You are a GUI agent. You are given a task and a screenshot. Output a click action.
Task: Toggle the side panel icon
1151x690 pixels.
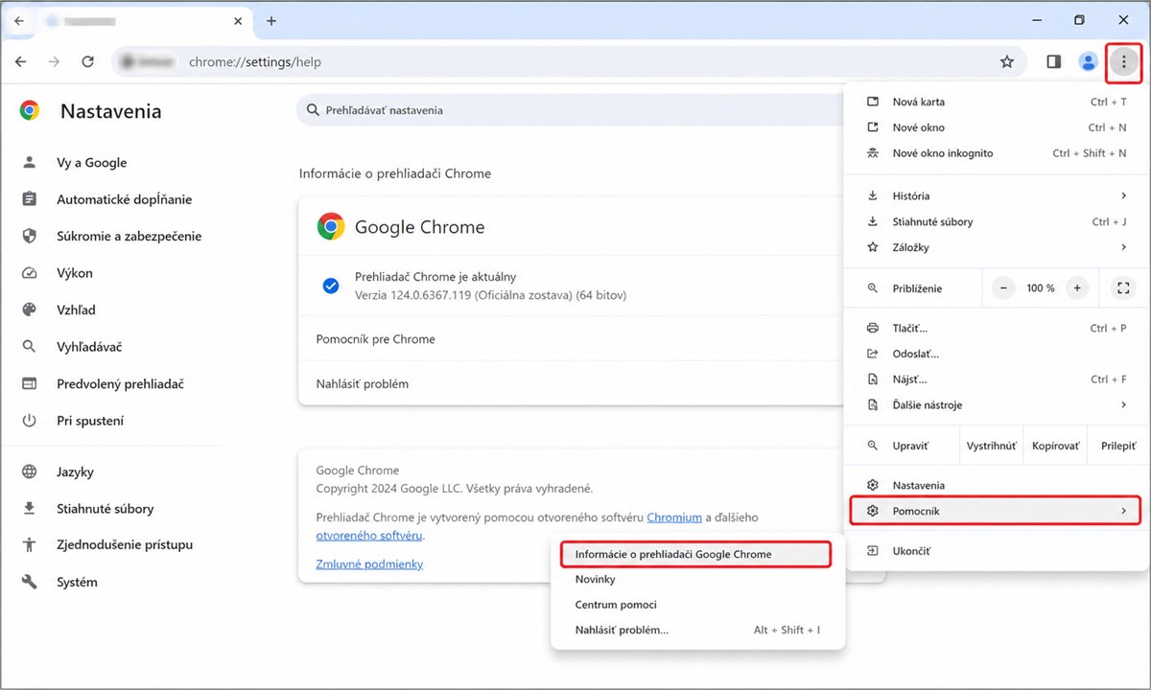point(1053,62)
